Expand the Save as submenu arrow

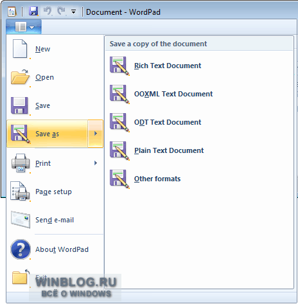coord(96,134)
